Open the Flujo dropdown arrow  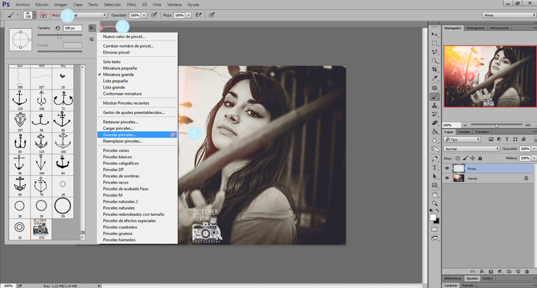189,15
